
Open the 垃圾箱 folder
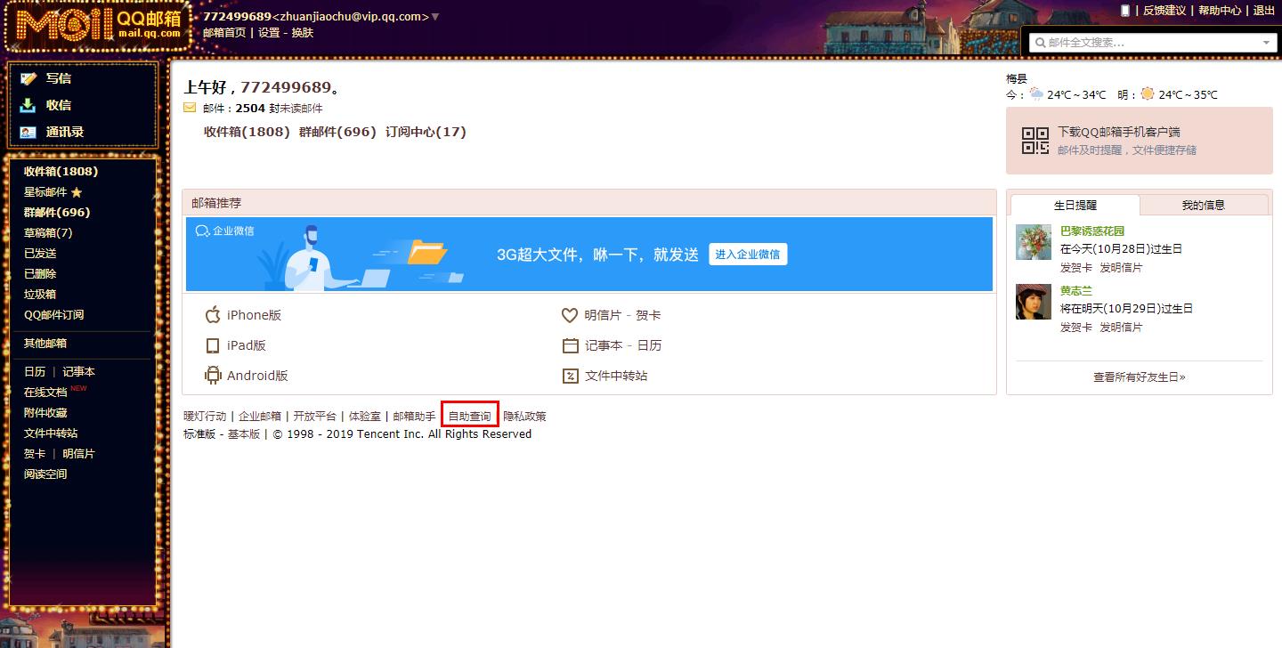(x=40, y=294)
